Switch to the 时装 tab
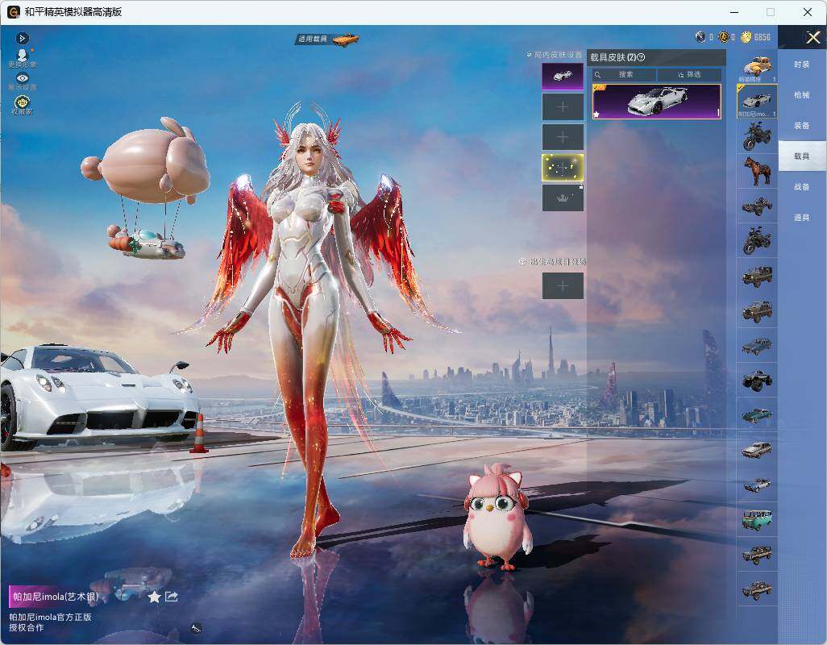The image size is (827, 645). (x=802, y=64)
